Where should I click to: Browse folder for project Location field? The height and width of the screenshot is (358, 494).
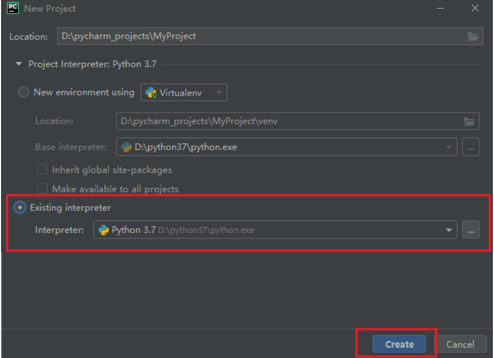pyautogui.click(x=473, y=36)
